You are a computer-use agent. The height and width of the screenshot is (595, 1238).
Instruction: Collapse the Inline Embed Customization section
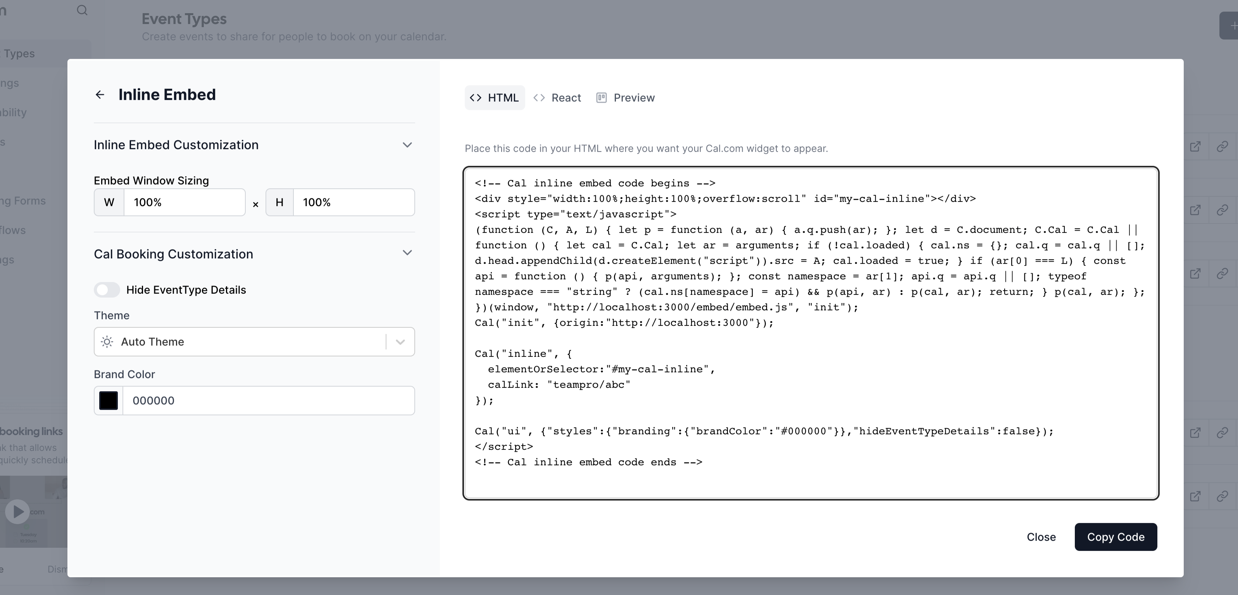coord(407,144)
